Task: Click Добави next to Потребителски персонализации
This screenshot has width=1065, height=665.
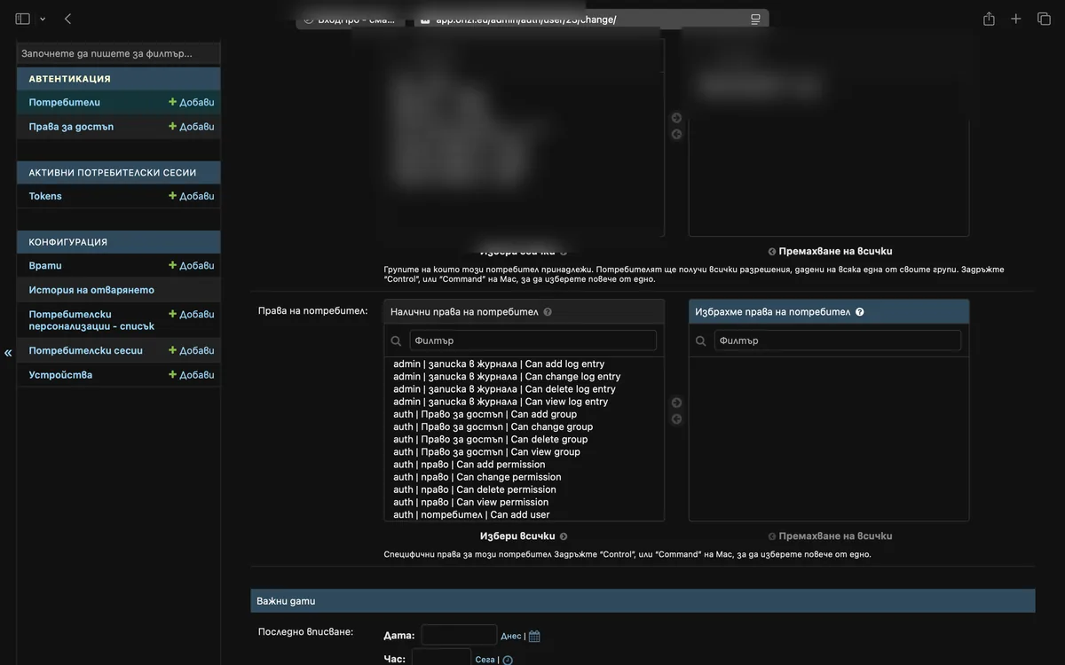Action: click(192, 314)
